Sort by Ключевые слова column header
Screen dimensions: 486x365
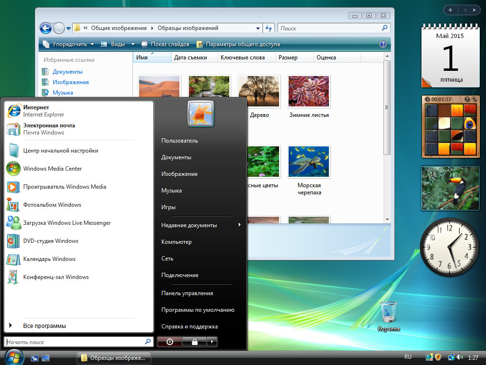point(246,58)
